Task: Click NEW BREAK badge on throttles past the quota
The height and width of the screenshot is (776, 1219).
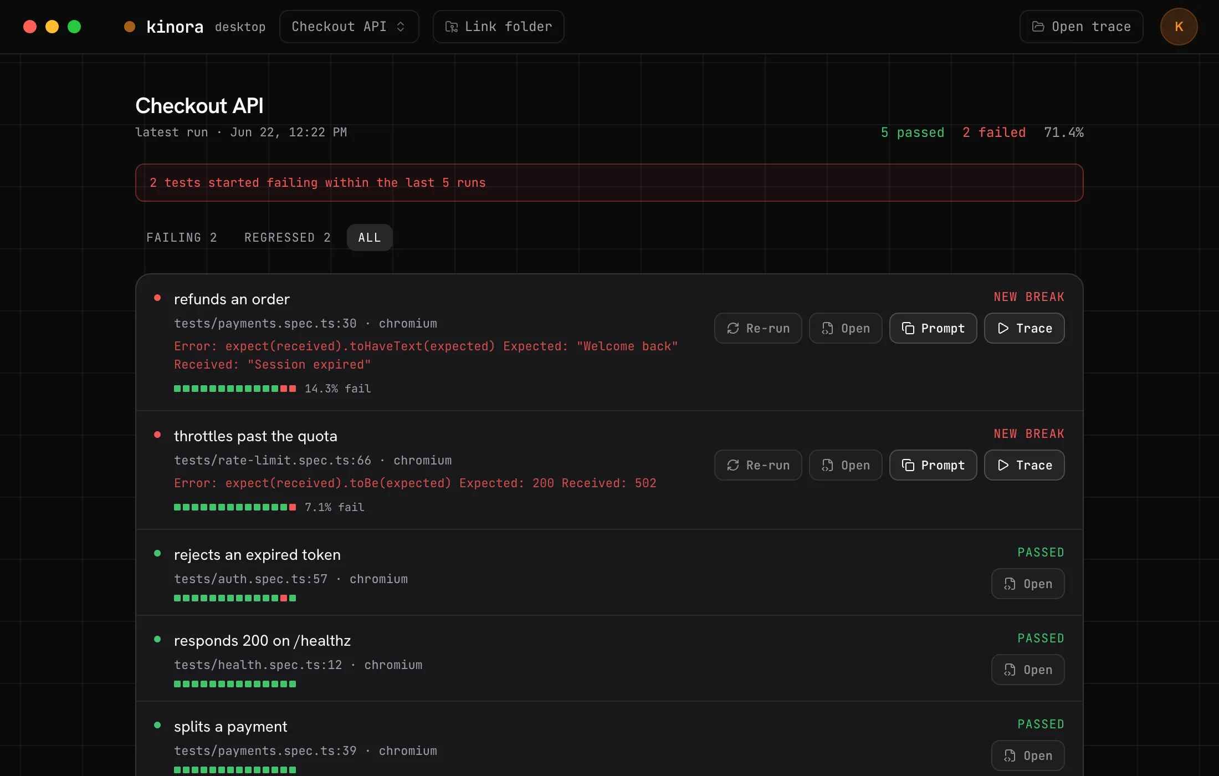Action: 1029,434
